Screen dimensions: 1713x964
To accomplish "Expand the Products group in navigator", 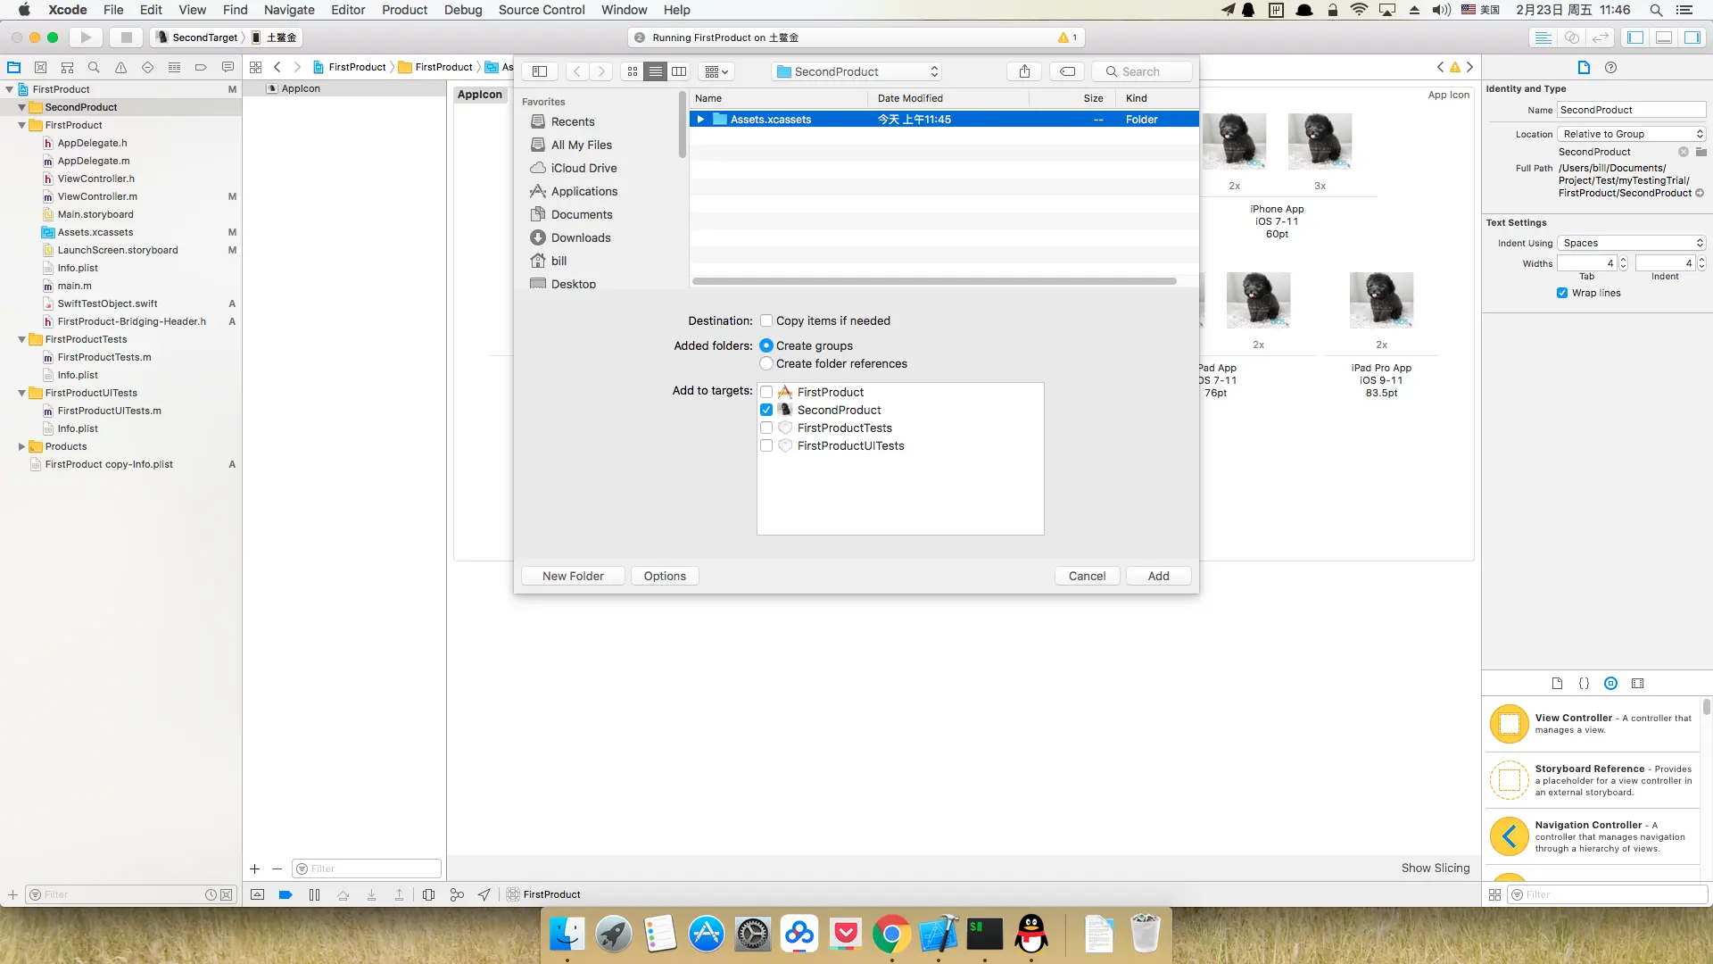I will (21, 447).
